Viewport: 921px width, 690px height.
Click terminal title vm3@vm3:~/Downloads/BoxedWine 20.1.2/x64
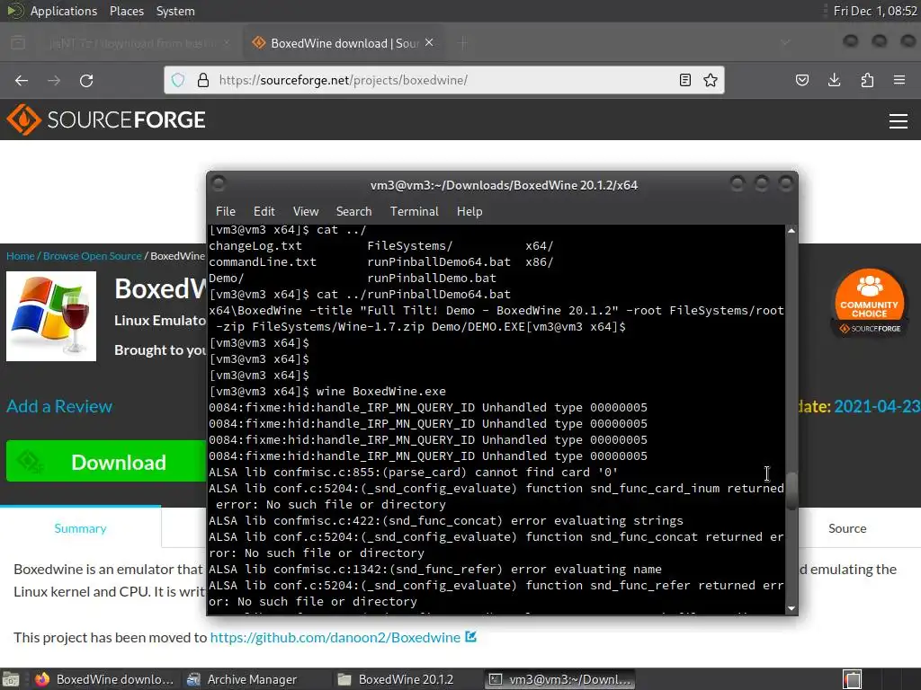point(504,185)
